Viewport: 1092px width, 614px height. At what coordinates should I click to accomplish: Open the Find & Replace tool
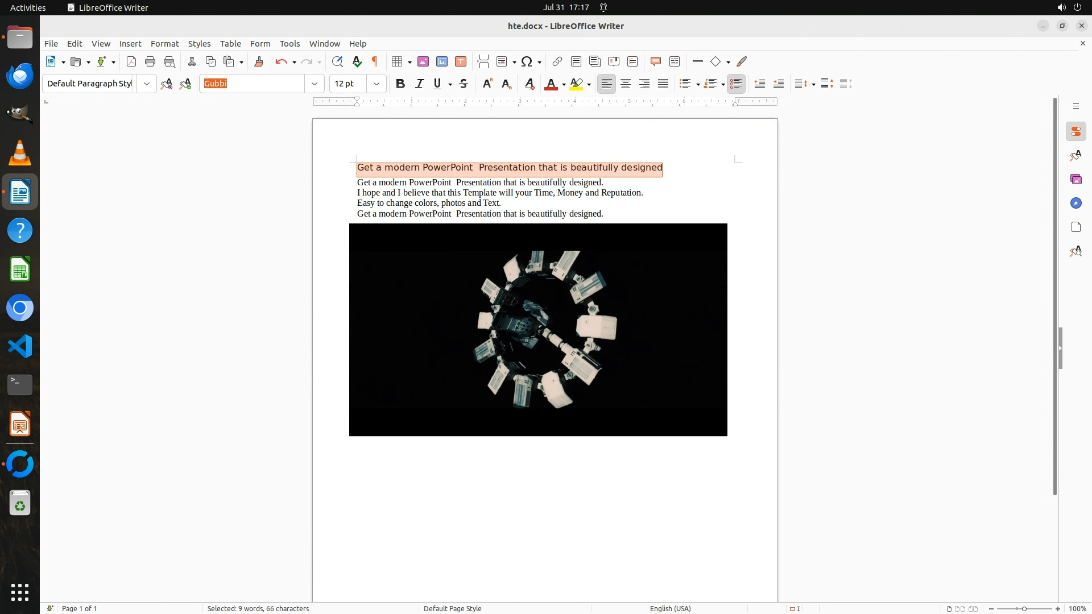click(337, 61)
